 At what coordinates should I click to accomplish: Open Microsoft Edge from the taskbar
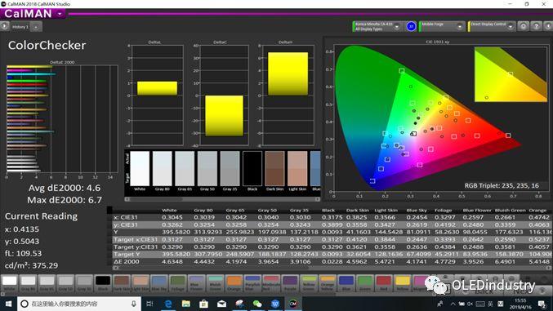tap(168, 304)
